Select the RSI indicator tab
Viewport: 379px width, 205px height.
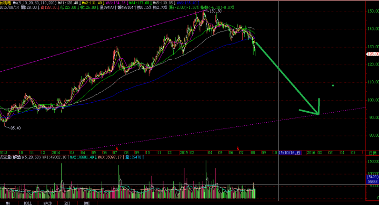(x=67, y=203)
